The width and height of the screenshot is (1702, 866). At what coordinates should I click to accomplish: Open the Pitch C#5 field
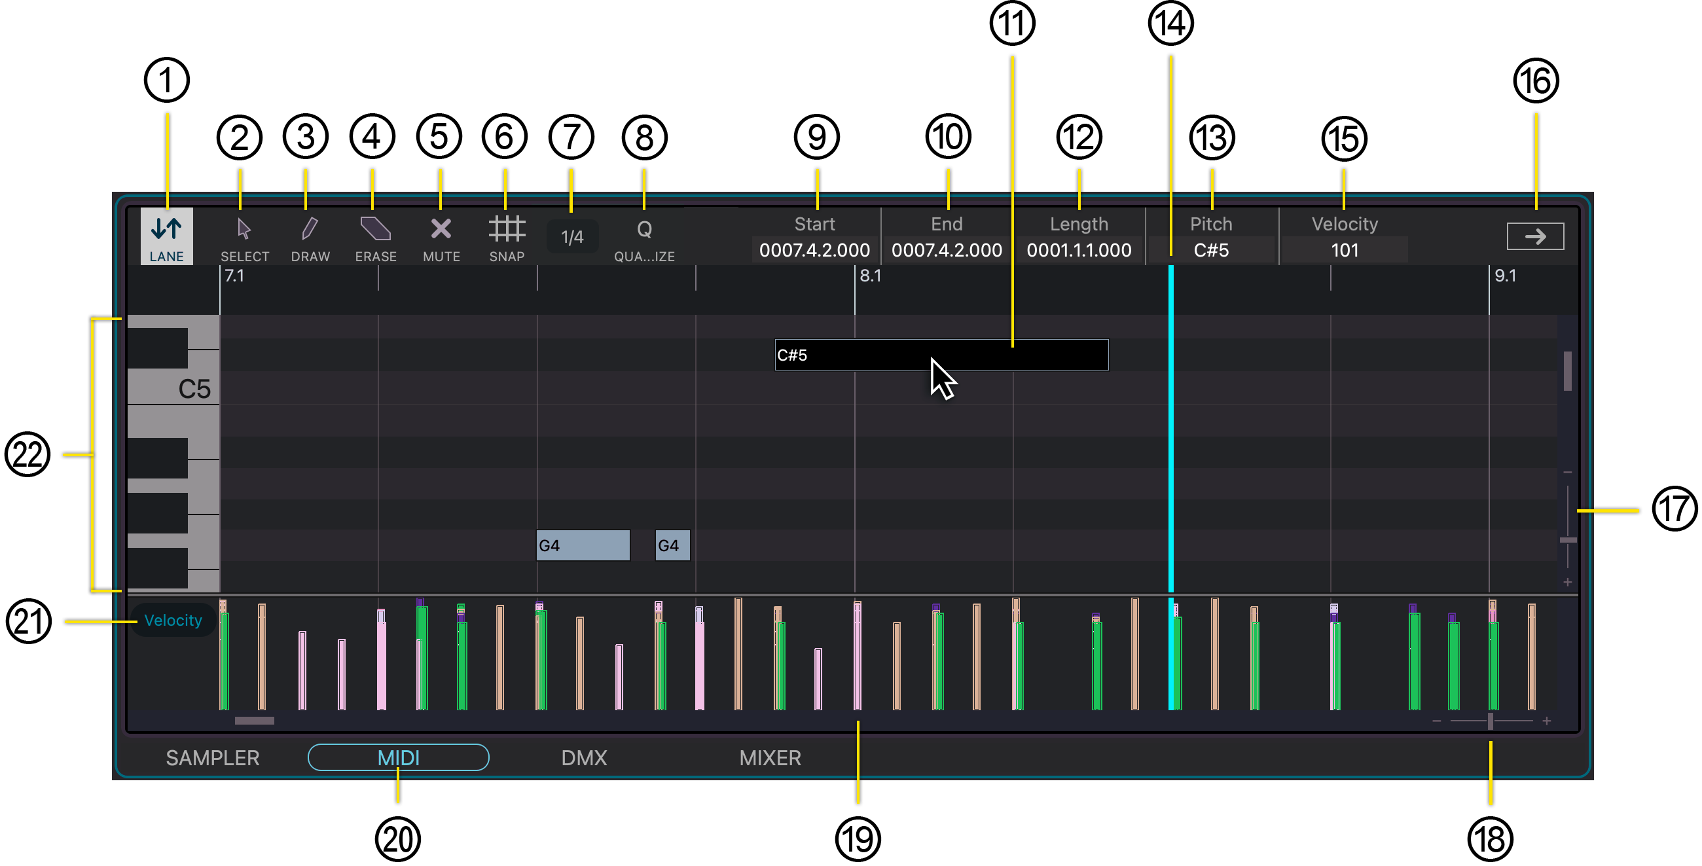[1210, 250]
